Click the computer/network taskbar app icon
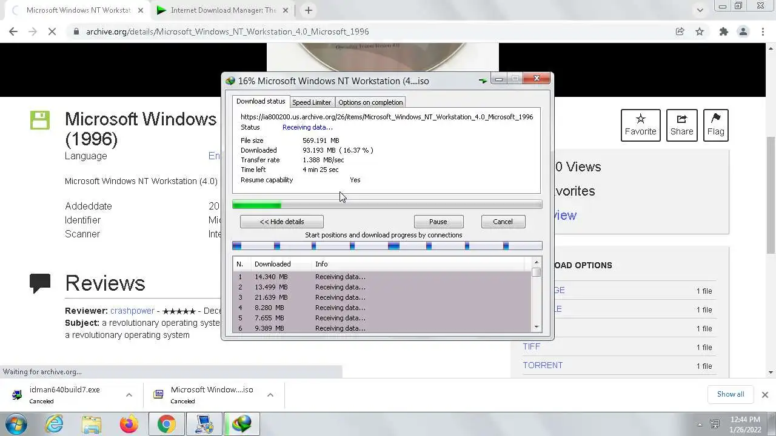Screen dimensions: 776x436 pos(204,424)
